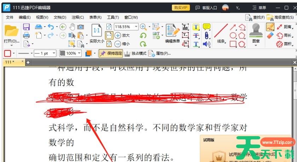This screenshot has height=162, width=297.
Task: Select the Pencil freehand tool
Action: (x=270, y=27)
